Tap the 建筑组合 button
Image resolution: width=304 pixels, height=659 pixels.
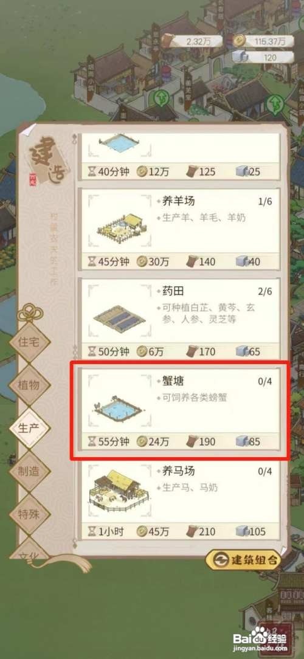click(x=243, y=560)
